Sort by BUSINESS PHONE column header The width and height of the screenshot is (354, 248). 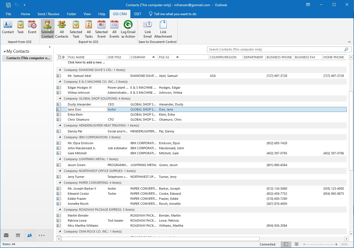coord(280,57)
